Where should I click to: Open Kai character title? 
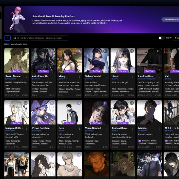pyautogui.click(x=166, y=76)
